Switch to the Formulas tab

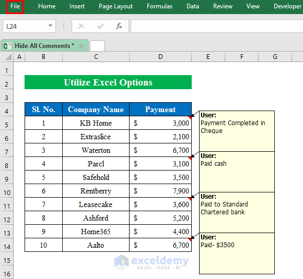159,6
